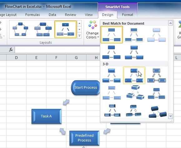Click the Layouts group label
The width and height of the screenshot is (181, 148).
(46, 42)
